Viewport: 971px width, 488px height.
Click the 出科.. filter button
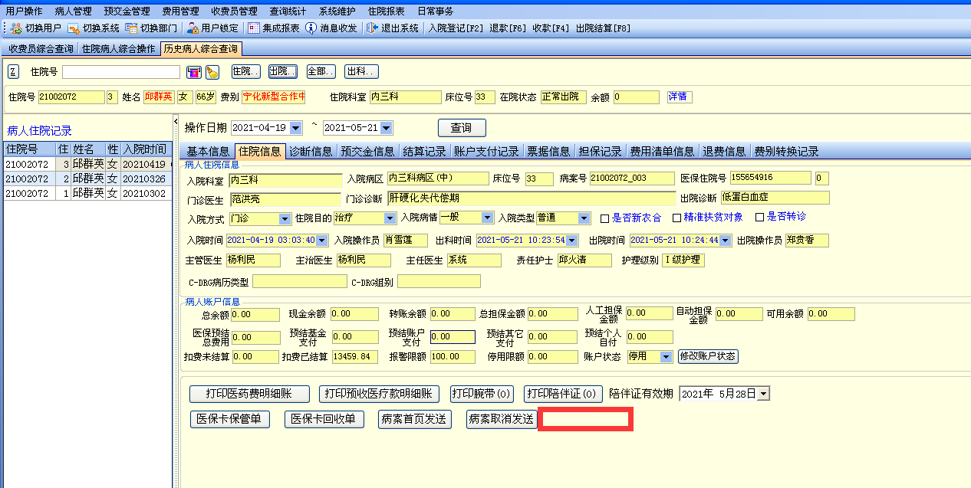[x=361, y=71]
